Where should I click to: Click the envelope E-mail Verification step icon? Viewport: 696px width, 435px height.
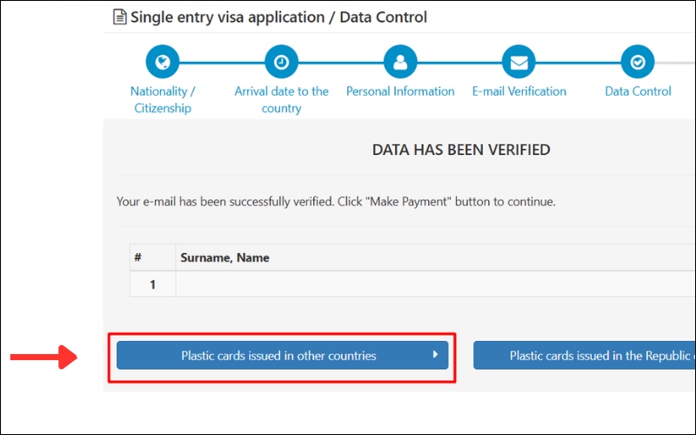[x=519, y=62]
